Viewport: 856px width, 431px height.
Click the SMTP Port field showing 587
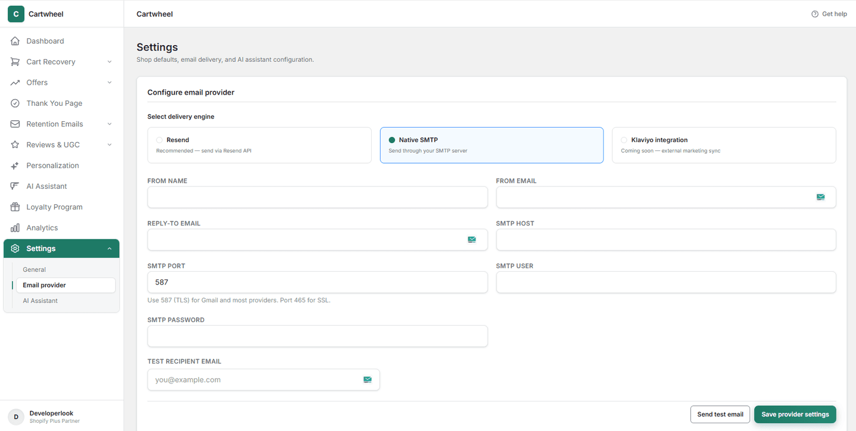[x=318, y=282]
